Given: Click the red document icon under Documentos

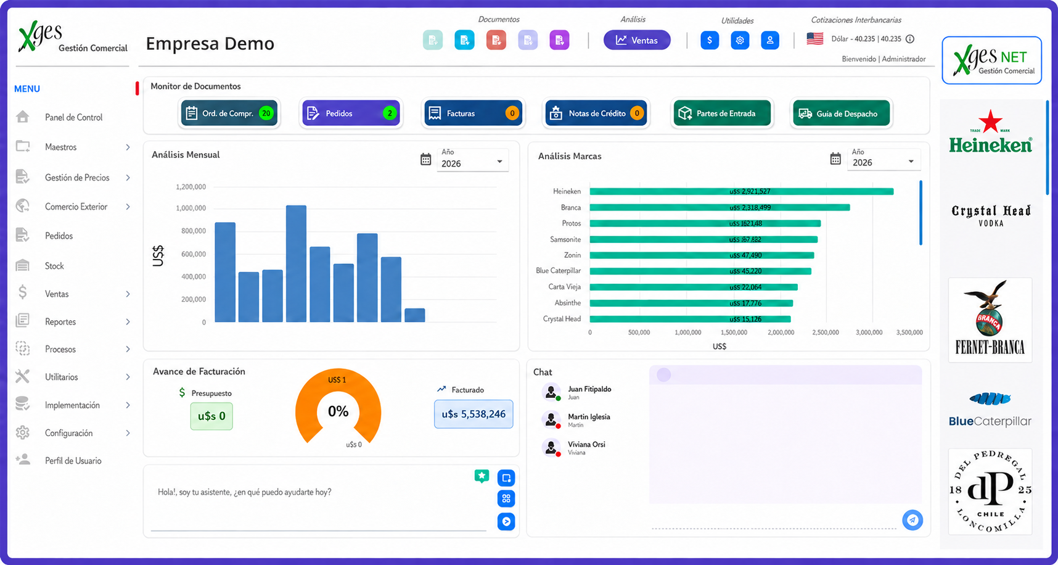Looking at the screenshot, I should pos(496,40).
